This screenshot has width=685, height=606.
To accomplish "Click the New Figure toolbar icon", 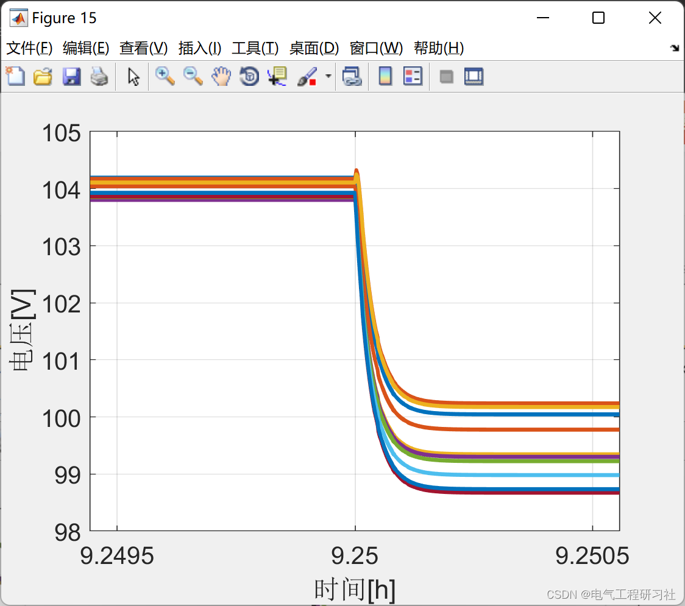I will pyautogui.click(x=16, y=76).
